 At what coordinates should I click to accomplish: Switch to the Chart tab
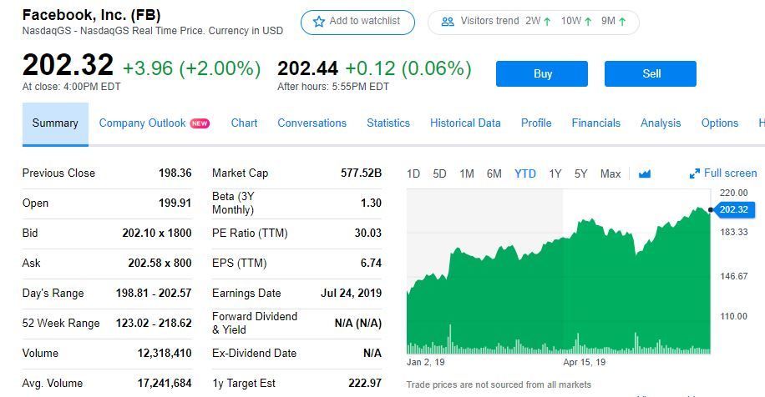(244, 123)
